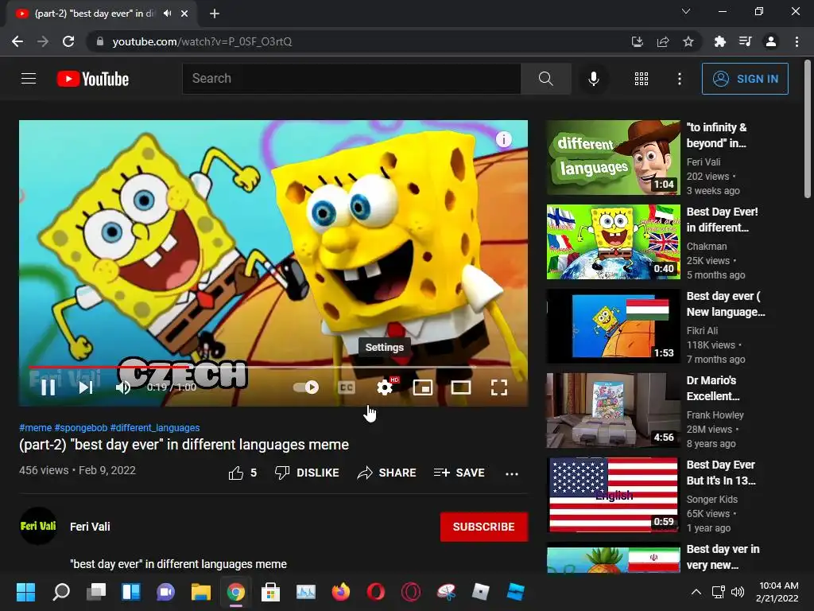Open taskbar search
Screen dimensions: 814x611
[60, 592]
